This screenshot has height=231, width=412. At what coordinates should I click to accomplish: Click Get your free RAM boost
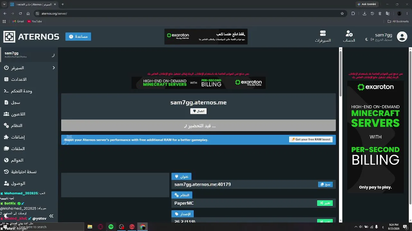coord(311,140)
